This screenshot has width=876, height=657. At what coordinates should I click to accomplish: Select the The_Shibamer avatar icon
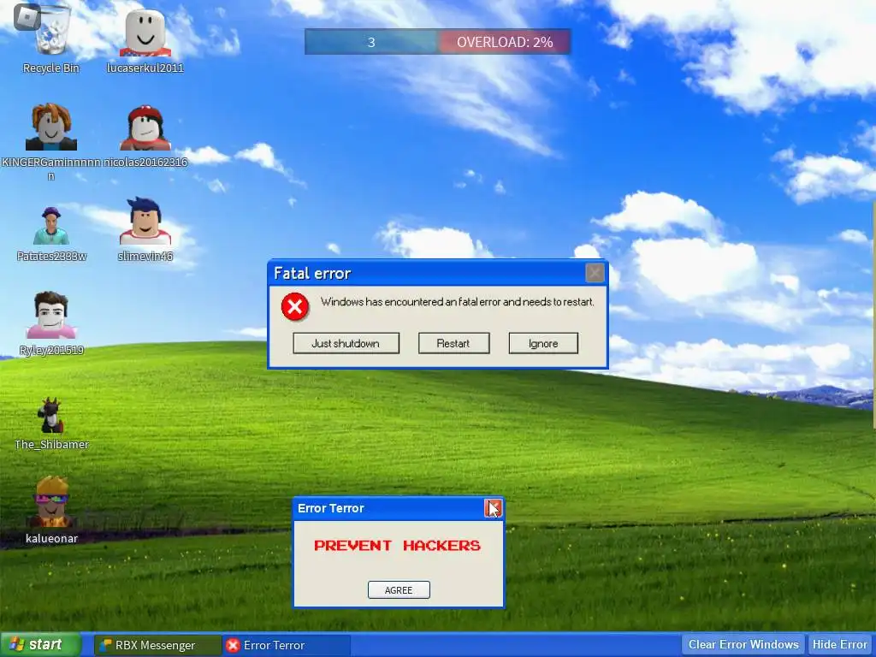51,417
